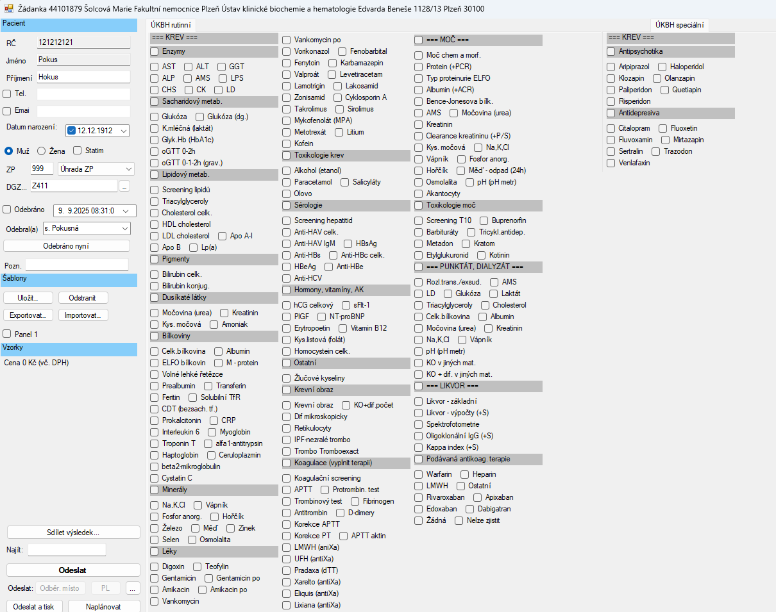The width and height of the screenshot is (776, 612).
Task: Expand the Odebral(a) dropdown showing s. Pokusná
Action: click(x=125, y=228)
